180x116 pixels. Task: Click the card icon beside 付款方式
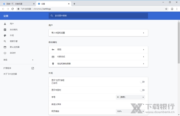click(x=53, y=57)
